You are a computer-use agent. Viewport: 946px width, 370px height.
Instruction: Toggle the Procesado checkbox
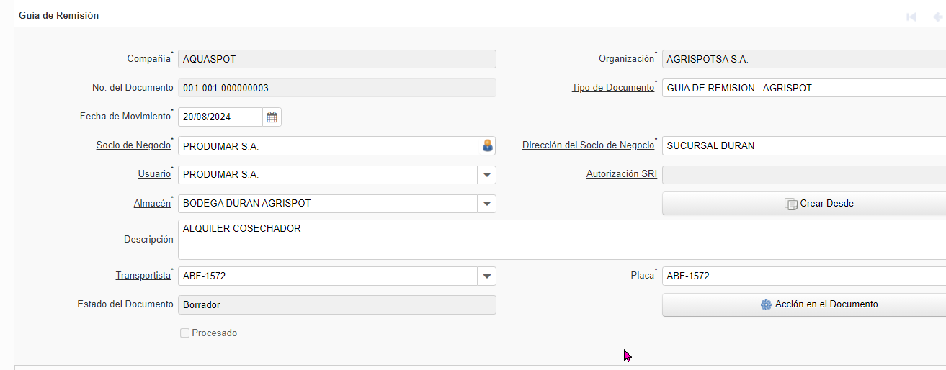(x=185, y=333)
